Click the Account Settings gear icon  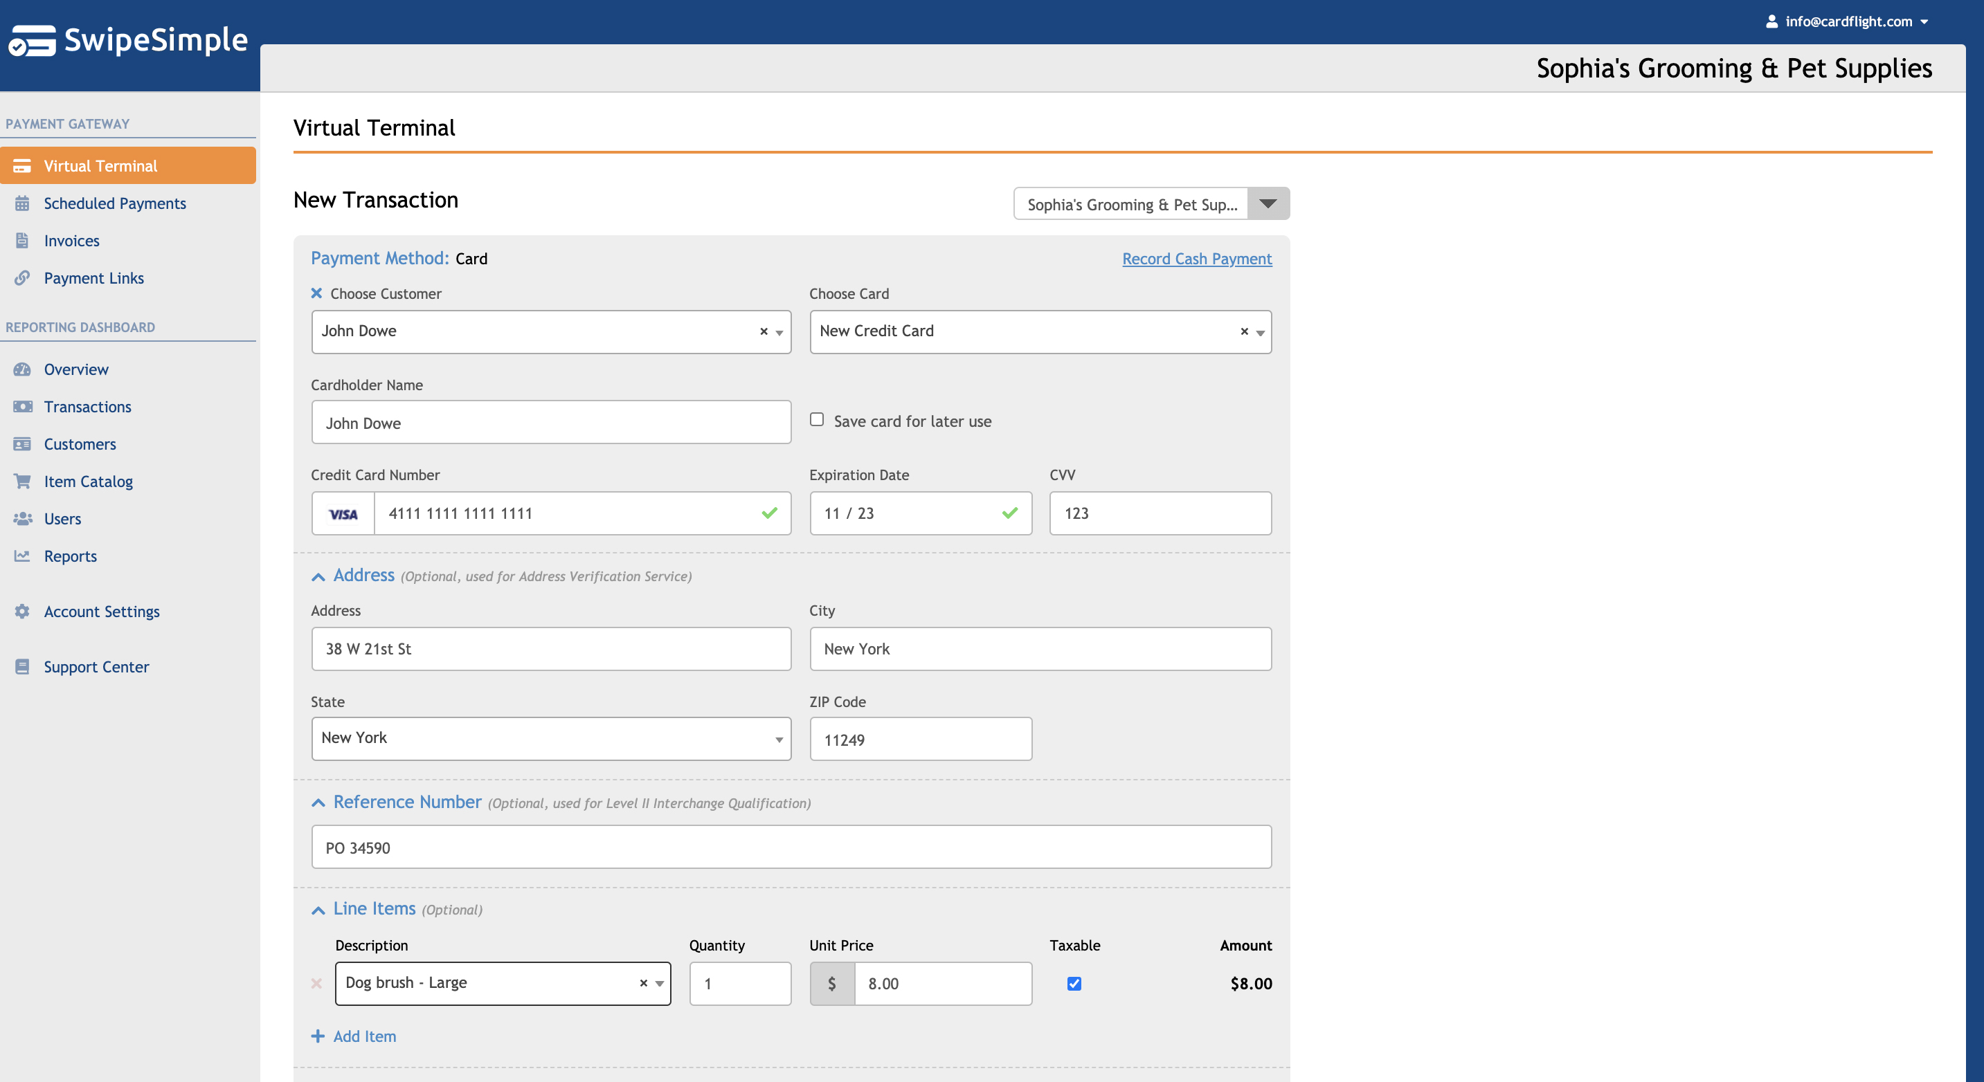click(21, 611)
